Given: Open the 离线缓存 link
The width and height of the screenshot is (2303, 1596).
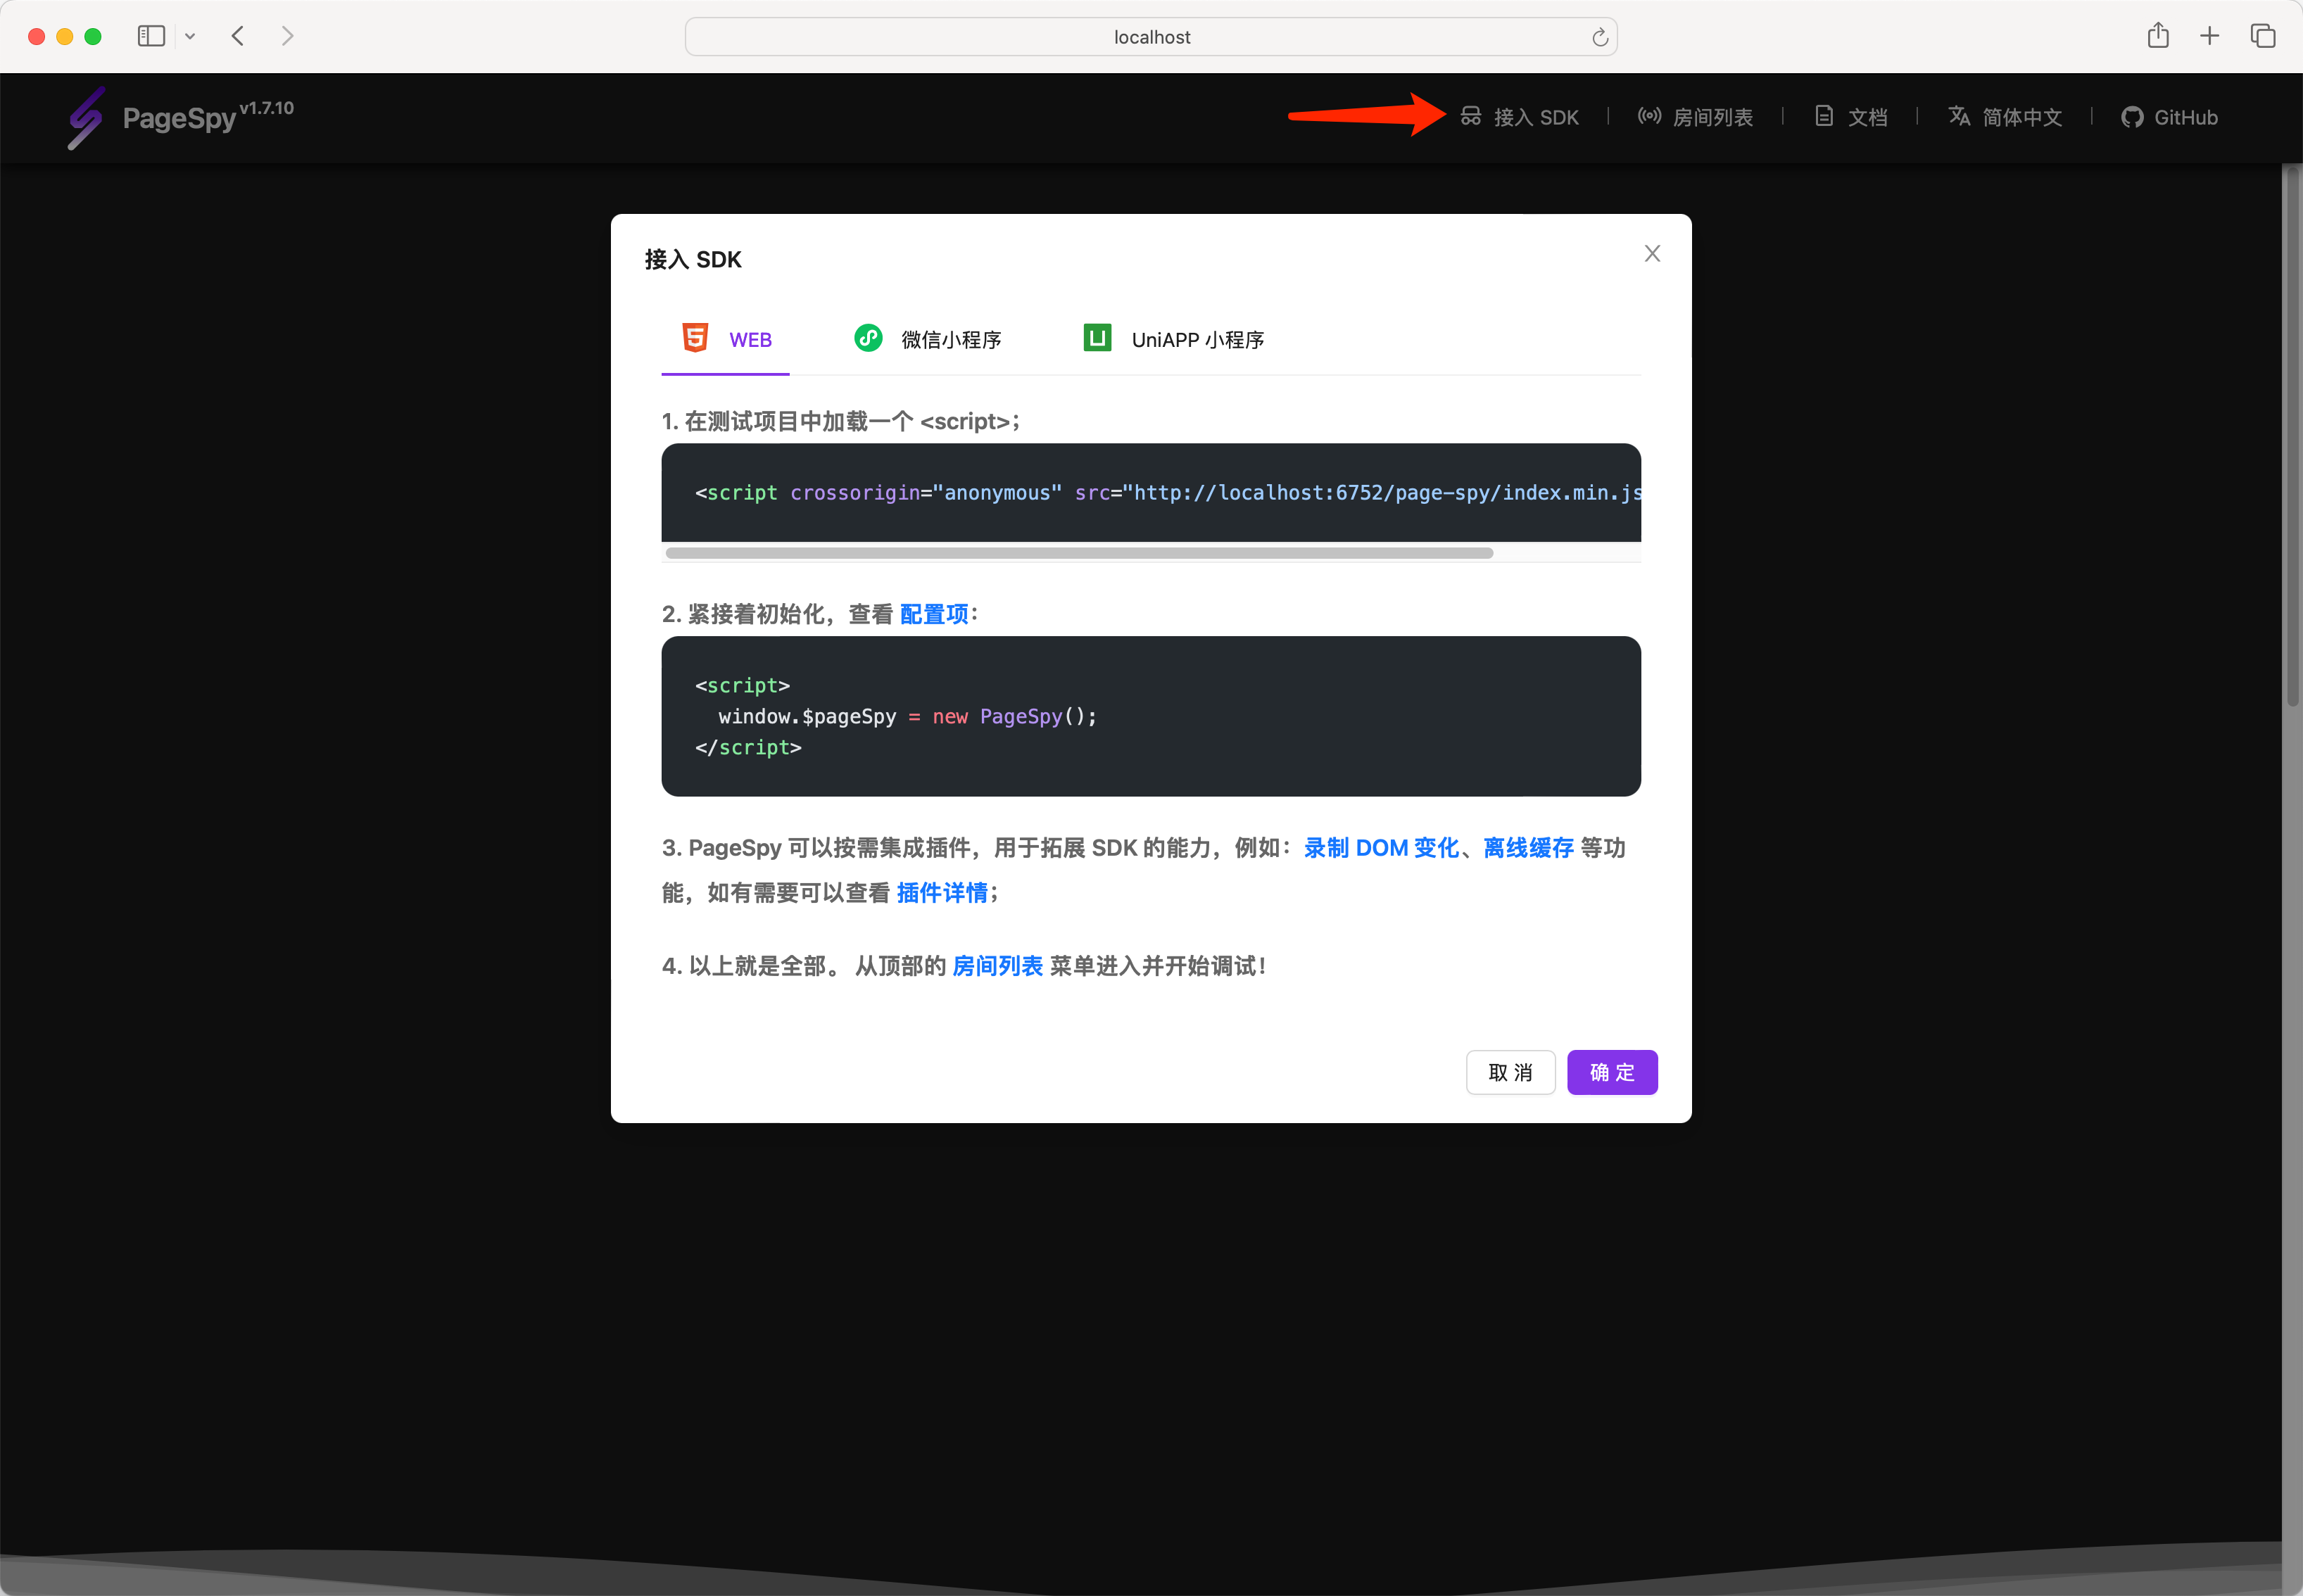Looking at the screenshot, I should pos(1528,848).
